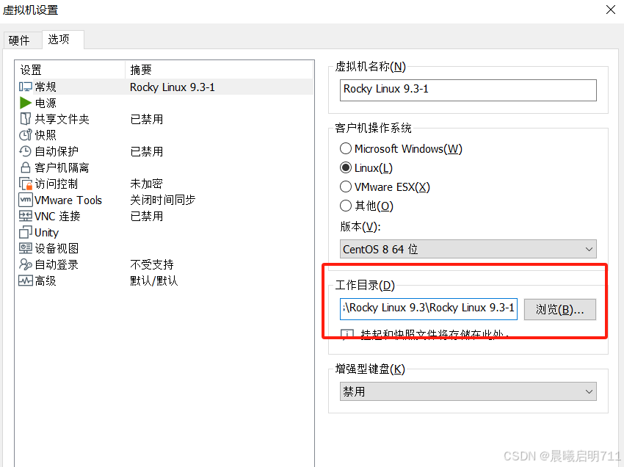Select the 共享文件夹 row label
Screen dimensions: 624x467
62,119
